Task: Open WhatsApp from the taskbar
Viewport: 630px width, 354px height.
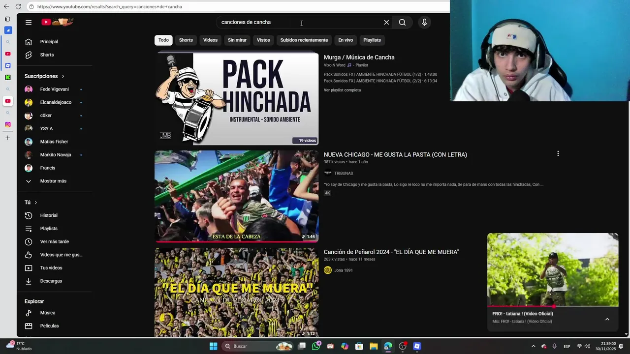Action: (x=316, y=346)
